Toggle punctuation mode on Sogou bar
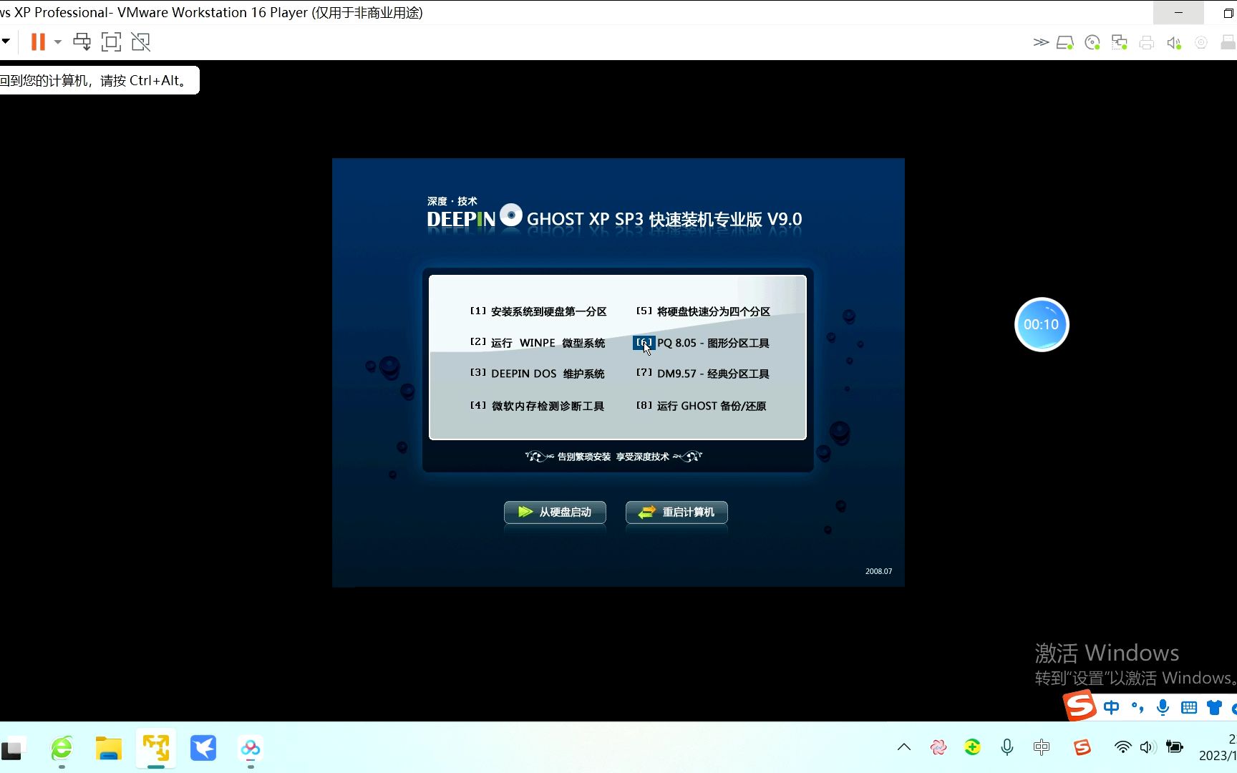 pyautogui.click(x=1137, y=707)
